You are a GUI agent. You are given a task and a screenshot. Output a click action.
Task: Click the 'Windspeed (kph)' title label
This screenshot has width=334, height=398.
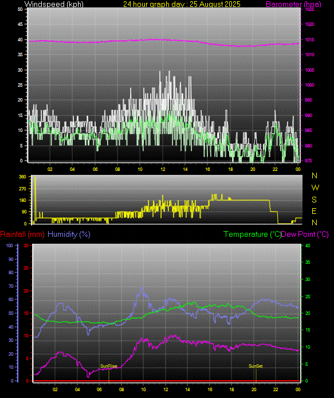(54, 4)
